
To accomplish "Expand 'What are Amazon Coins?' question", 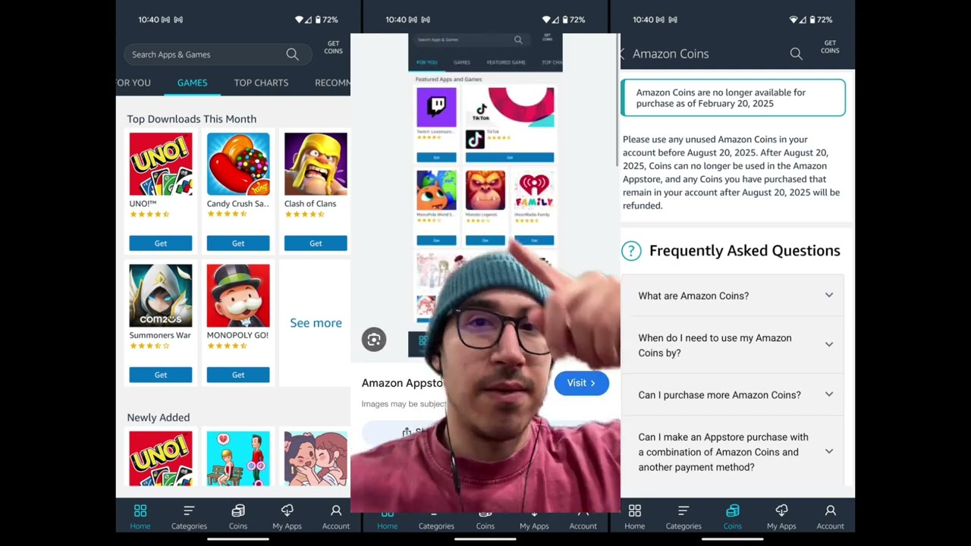I will pyautogui.click(x=733, y=296).
